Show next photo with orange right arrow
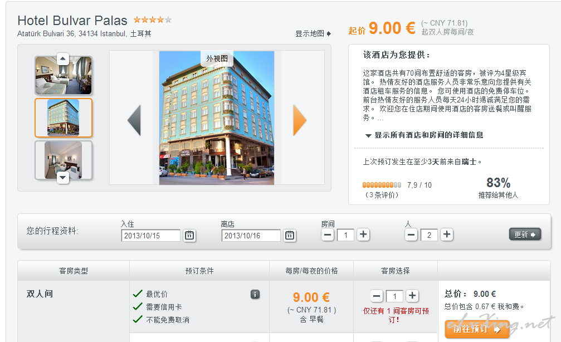 click(300, 120)
